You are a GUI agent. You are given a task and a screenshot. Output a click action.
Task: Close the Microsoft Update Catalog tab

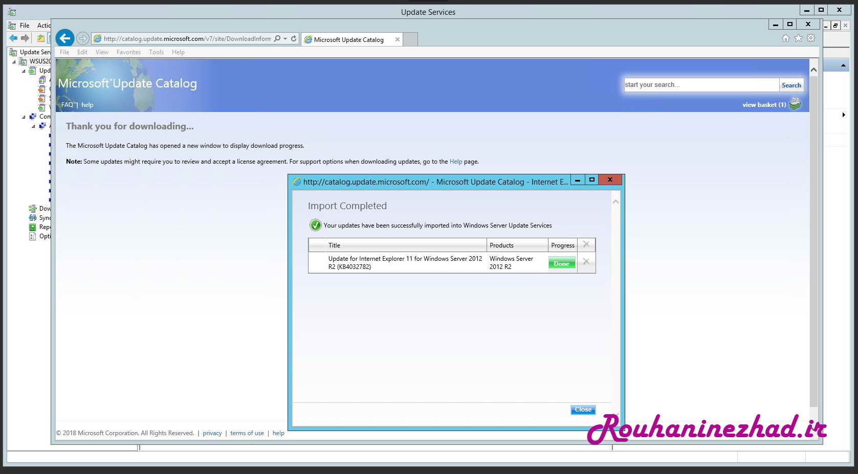point(397,39)
